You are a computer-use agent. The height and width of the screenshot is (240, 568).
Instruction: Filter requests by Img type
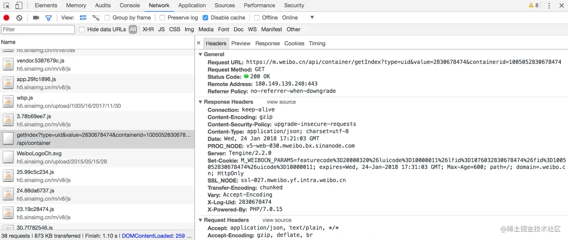point(189,29)
